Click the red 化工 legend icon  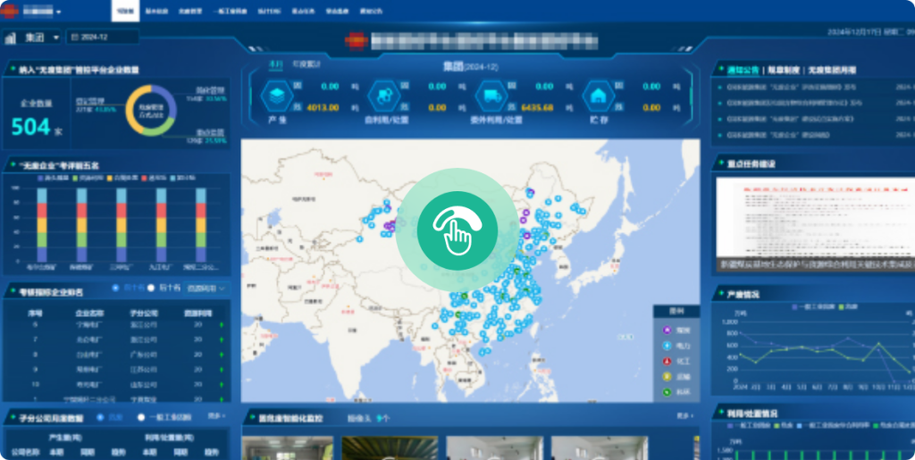[667, 361]
